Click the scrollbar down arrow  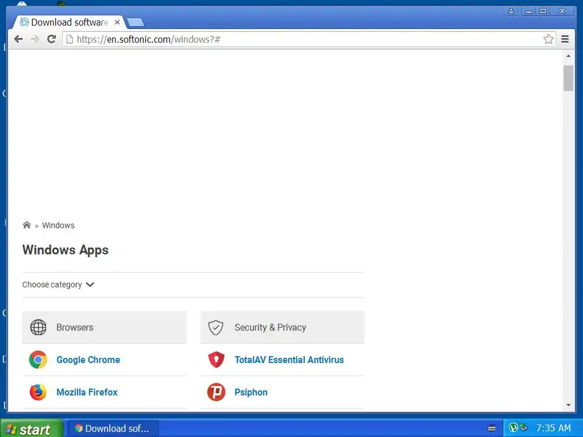pos(568,405)
